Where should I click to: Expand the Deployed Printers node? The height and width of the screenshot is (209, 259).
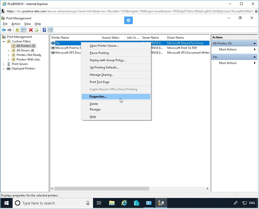click(x=4, y=68)
